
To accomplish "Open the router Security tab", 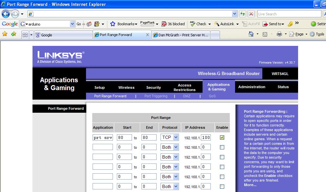I will (153, 87).
